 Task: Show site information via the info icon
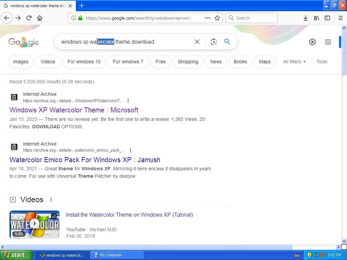point(74,18)
